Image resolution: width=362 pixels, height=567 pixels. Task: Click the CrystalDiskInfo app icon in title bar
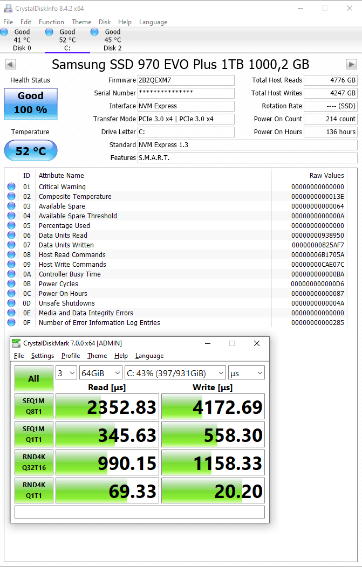coord(8,8)
